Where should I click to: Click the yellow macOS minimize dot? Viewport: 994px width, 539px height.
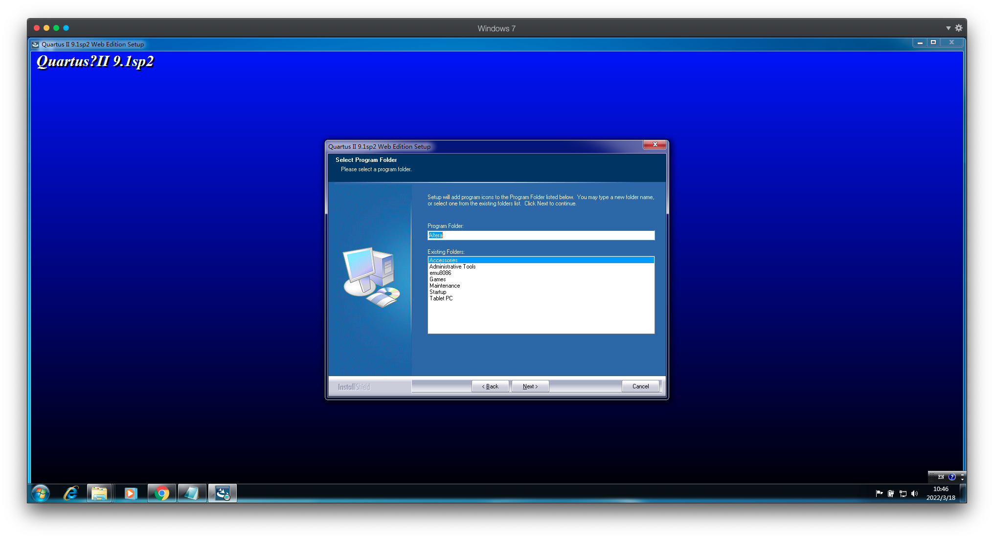(46, 28)
